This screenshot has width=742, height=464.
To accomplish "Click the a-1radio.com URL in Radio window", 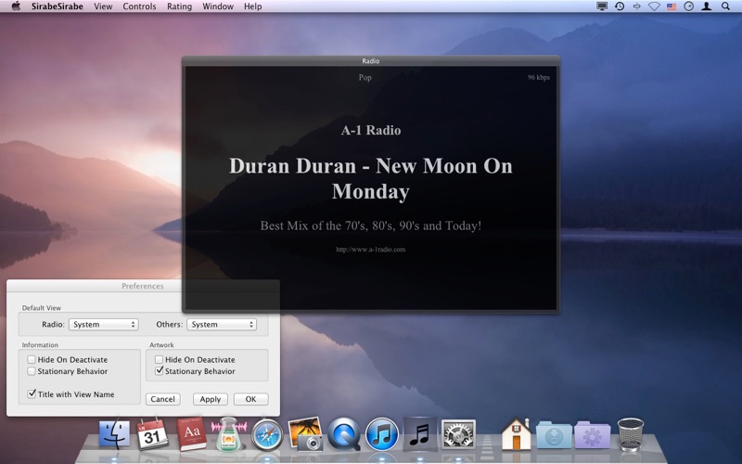I will (370, 250).
